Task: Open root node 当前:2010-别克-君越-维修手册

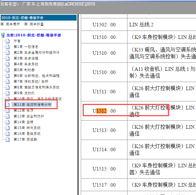Action: (33, 35)
